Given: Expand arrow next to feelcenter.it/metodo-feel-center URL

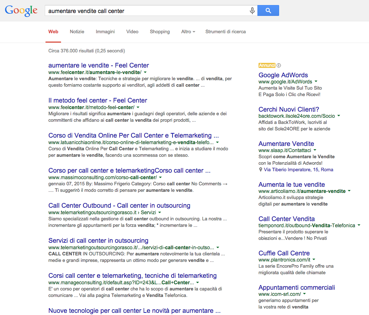Looking at the screenshot, I should (138, 107).
